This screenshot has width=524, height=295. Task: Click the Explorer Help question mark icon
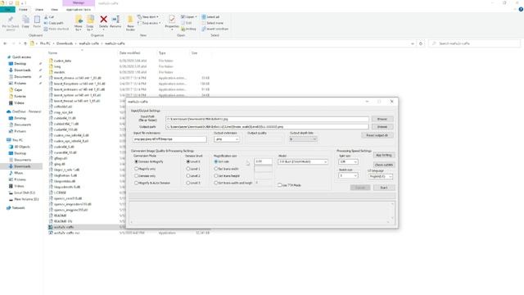click(x=521, y=9)
